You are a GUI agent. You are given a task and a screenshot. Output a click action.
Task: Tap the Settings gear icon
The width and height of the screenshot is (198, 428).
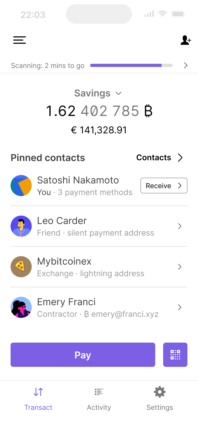[x=160, y=392]
